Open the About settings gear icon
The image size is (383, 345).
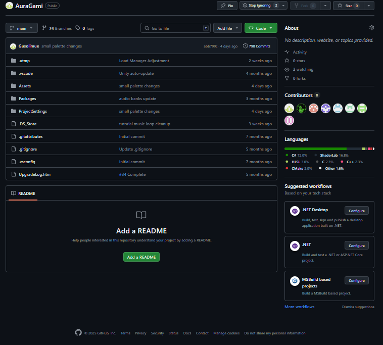371,28
